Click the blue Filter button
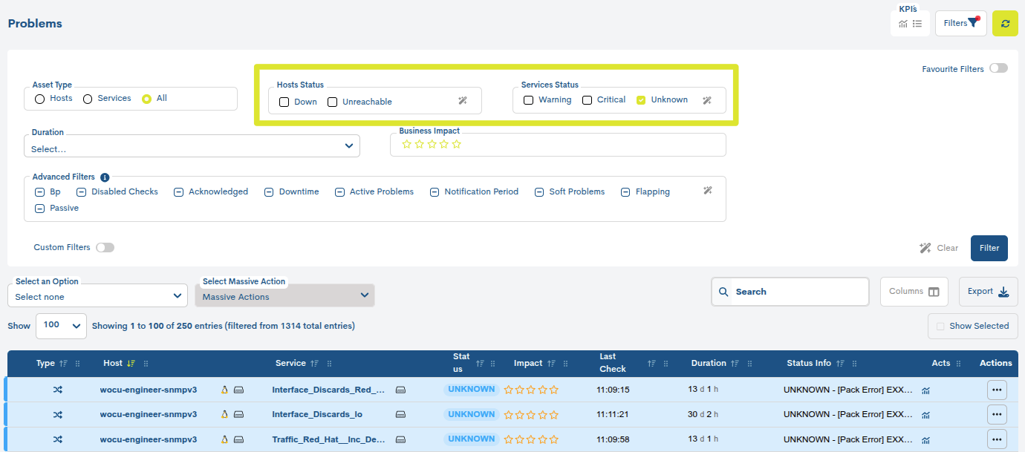1025x452 pixels. (x=989, y=248)
